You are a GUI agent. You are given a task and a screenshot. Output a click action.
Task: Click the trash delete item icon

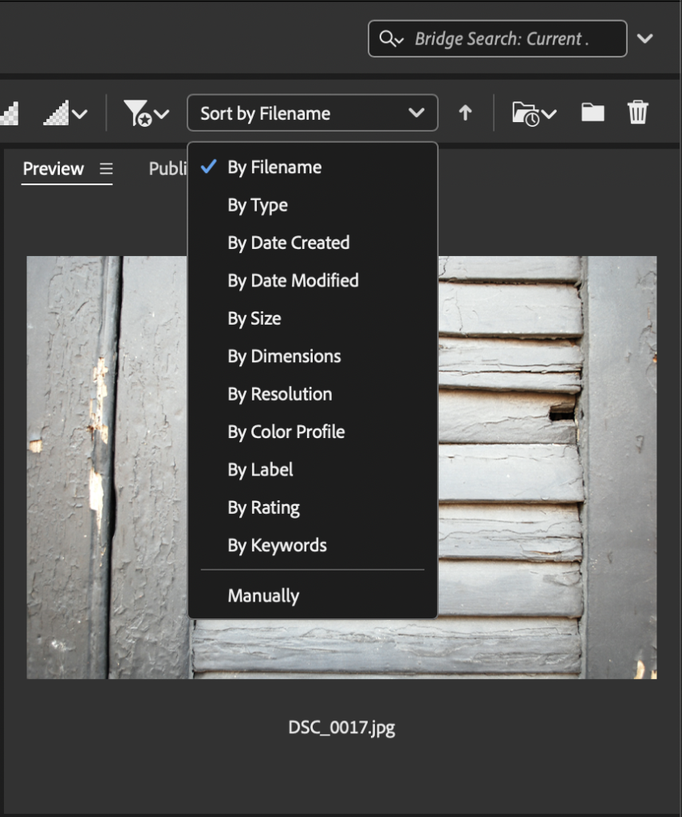(637, 112)
